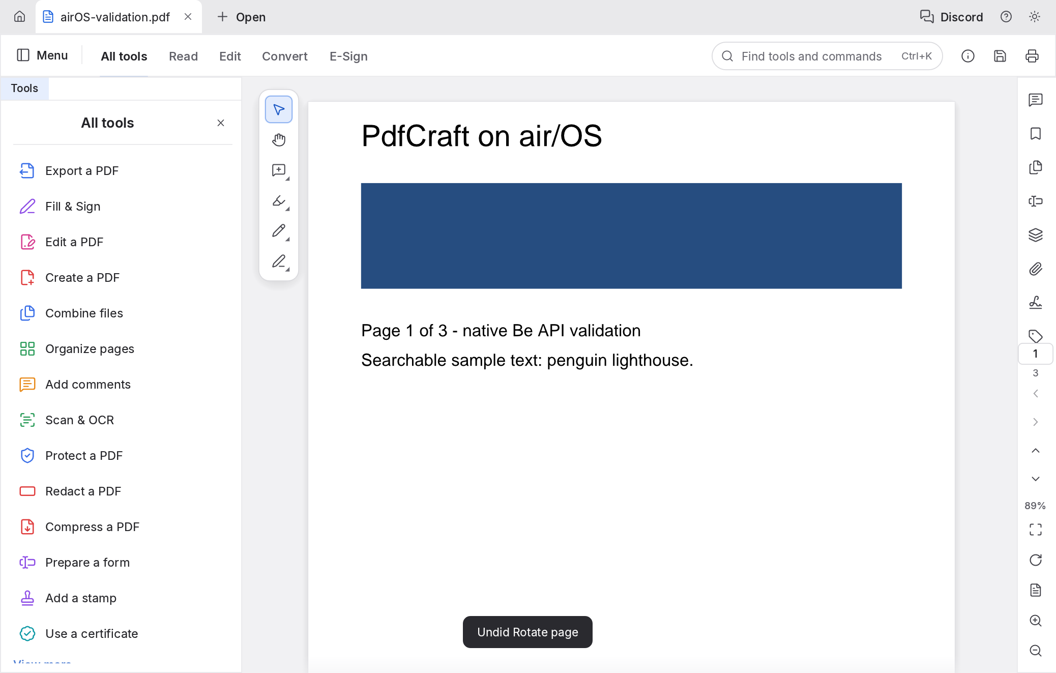Print the document

1032,56
